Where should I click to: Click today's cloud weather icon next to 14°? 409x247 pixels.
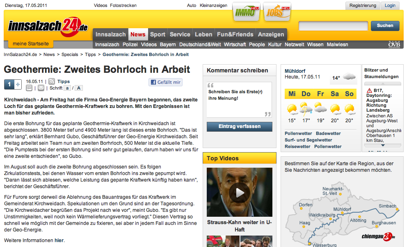coord(349,76)
